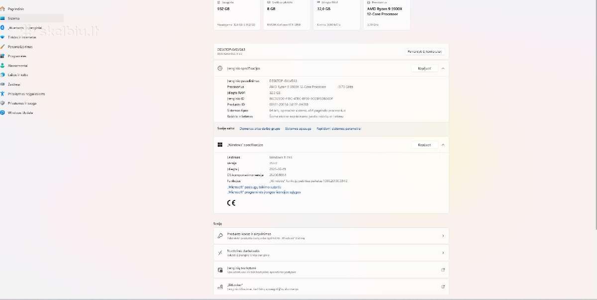Click the key icon of Produkto kodas
The height and width of the screenshot is (300, 597).
tap(220, 236)
